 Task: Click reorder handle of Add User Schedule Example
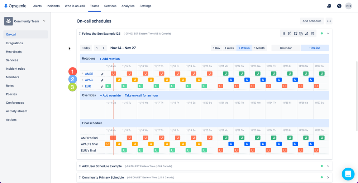pos(80,166)
